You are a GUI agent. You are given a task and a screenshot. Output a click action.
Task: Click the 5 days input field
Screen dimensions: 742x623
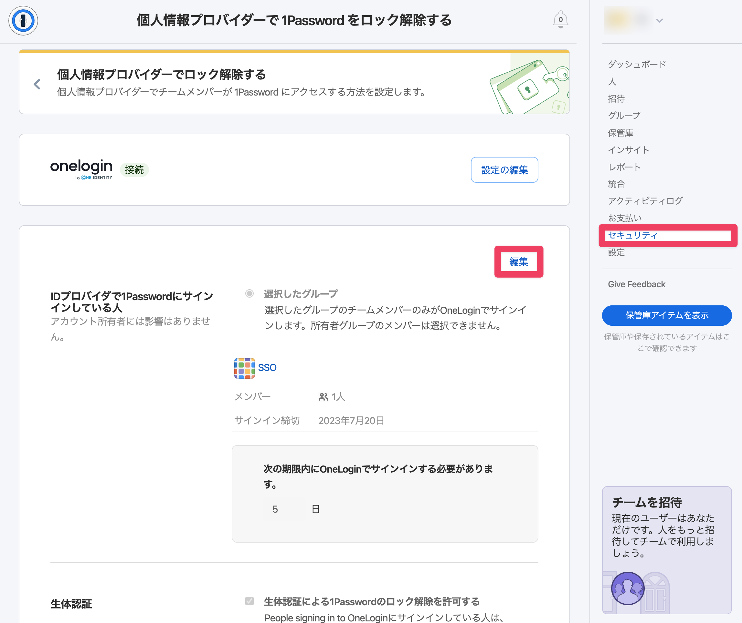tap(285, 509)
